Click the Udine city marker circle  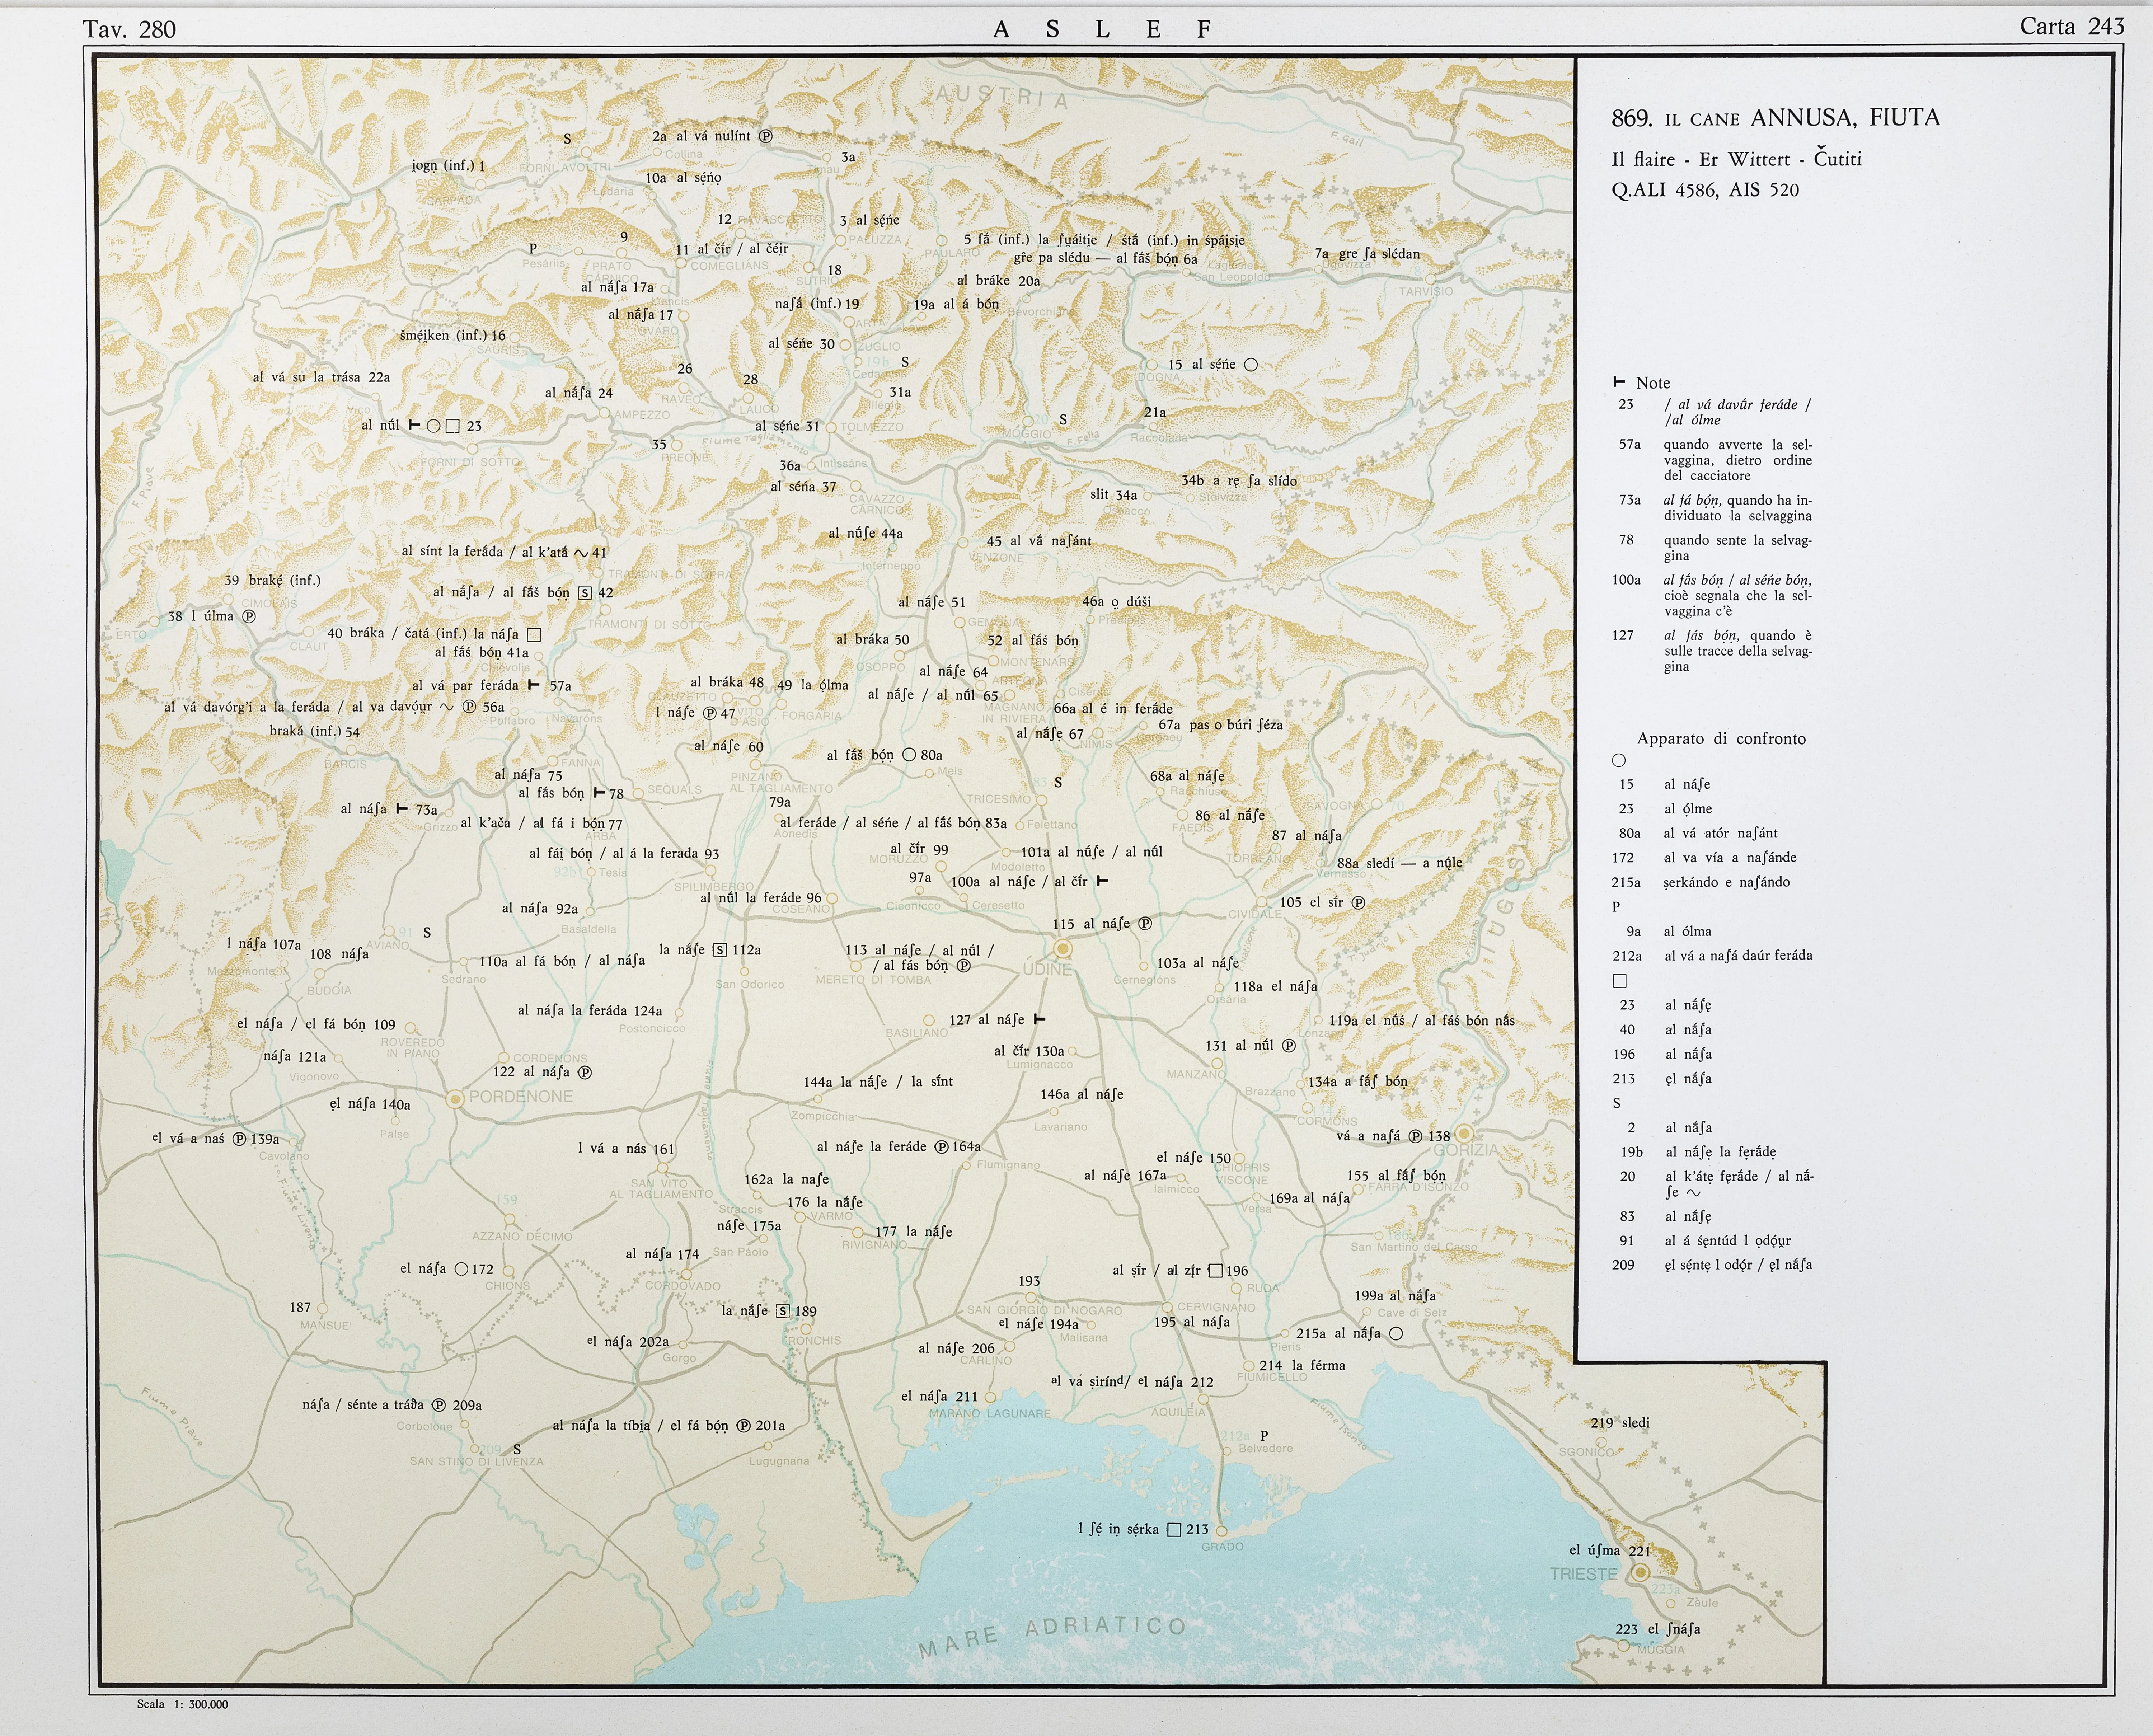tap(1063, 948)
